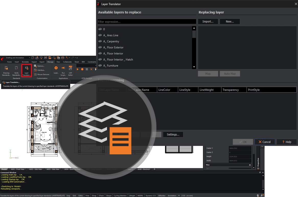
Task: Click the Settings... button
Action: (173, 134)
